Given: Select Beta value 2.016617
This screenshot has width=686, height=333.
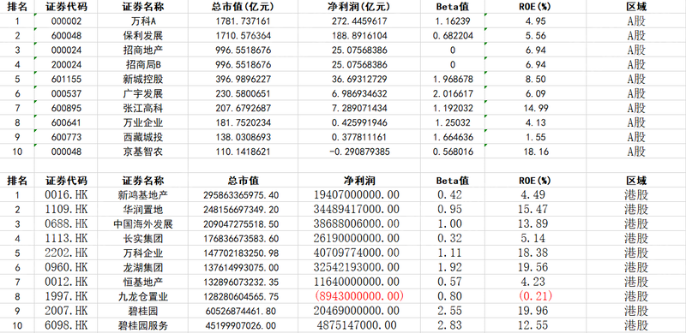Looking at the screenshot, I should pyautogui.click(x=453, y=93).
